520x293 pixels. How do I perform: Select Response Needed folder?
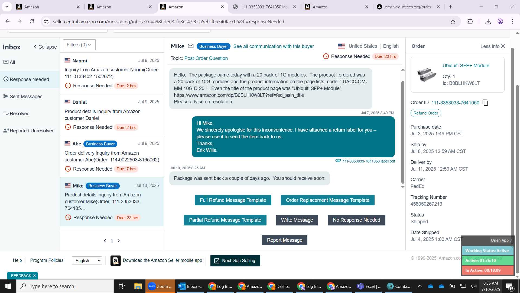coord(30,79)
